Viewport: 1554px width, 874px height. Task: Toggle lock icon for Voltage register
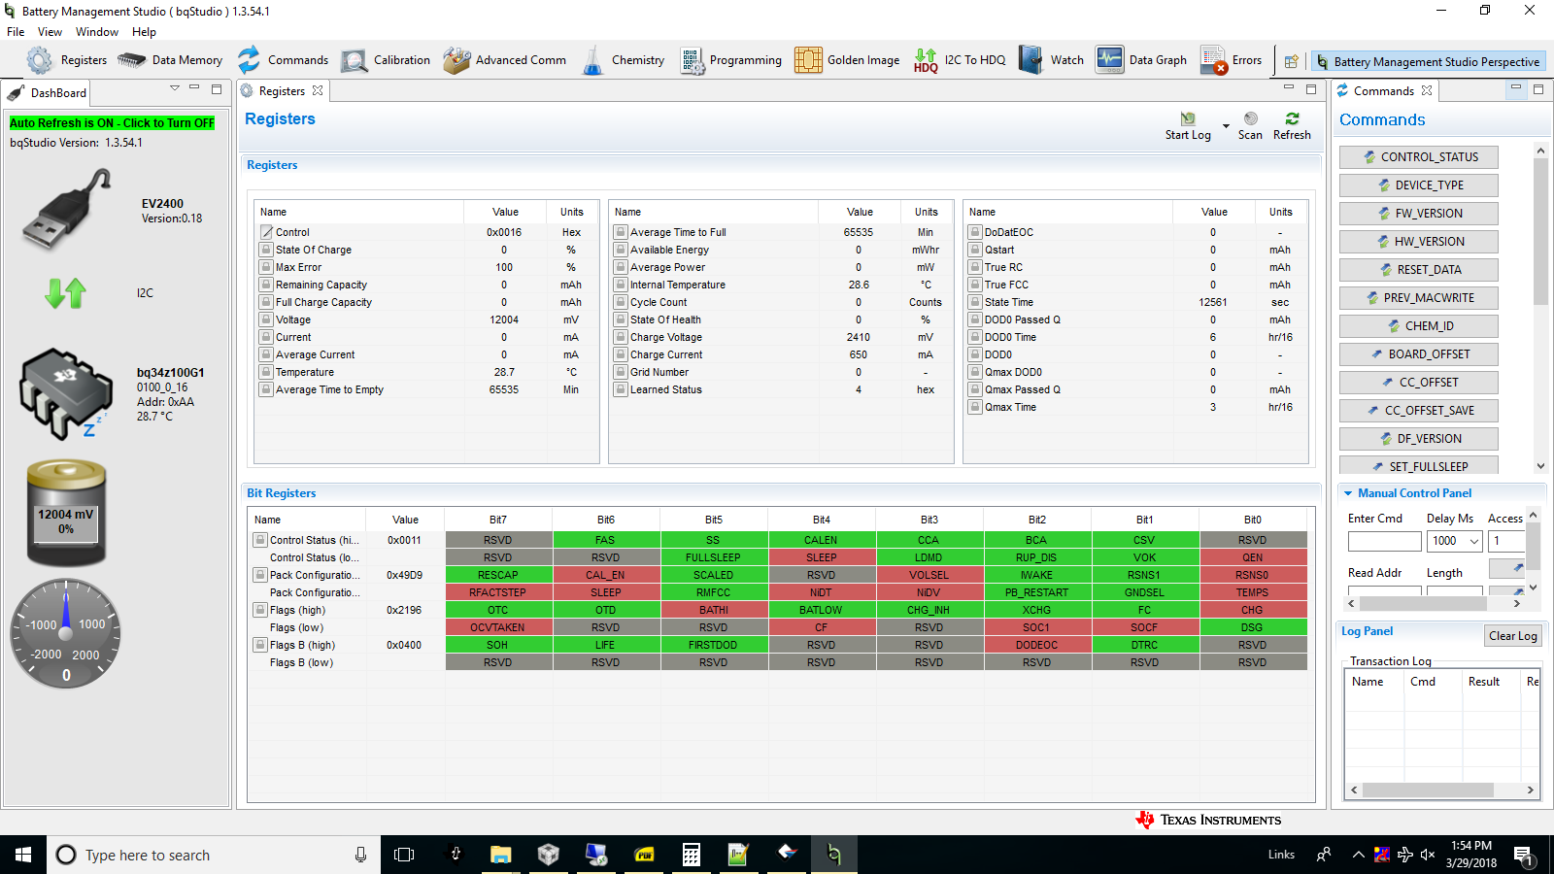(x=266, y=319)
